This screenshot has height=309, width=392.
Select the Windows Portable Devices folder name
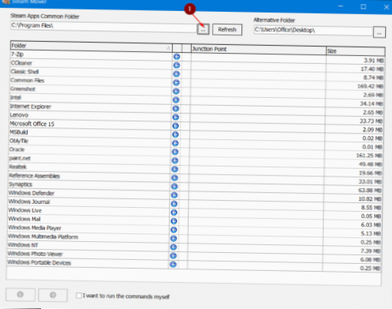[x=39, y=262]
